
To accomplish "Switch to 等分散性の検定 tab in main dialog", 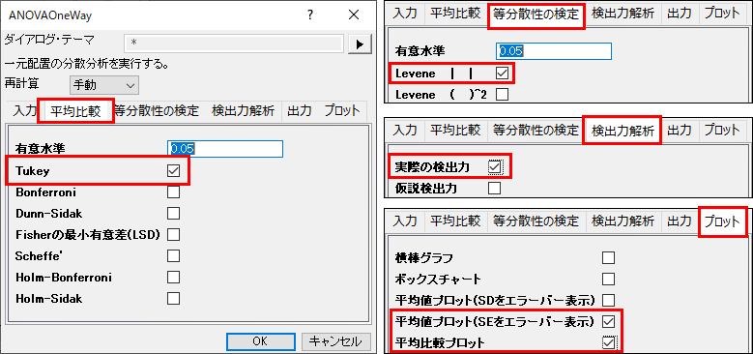I will click(x=157, y=111).
